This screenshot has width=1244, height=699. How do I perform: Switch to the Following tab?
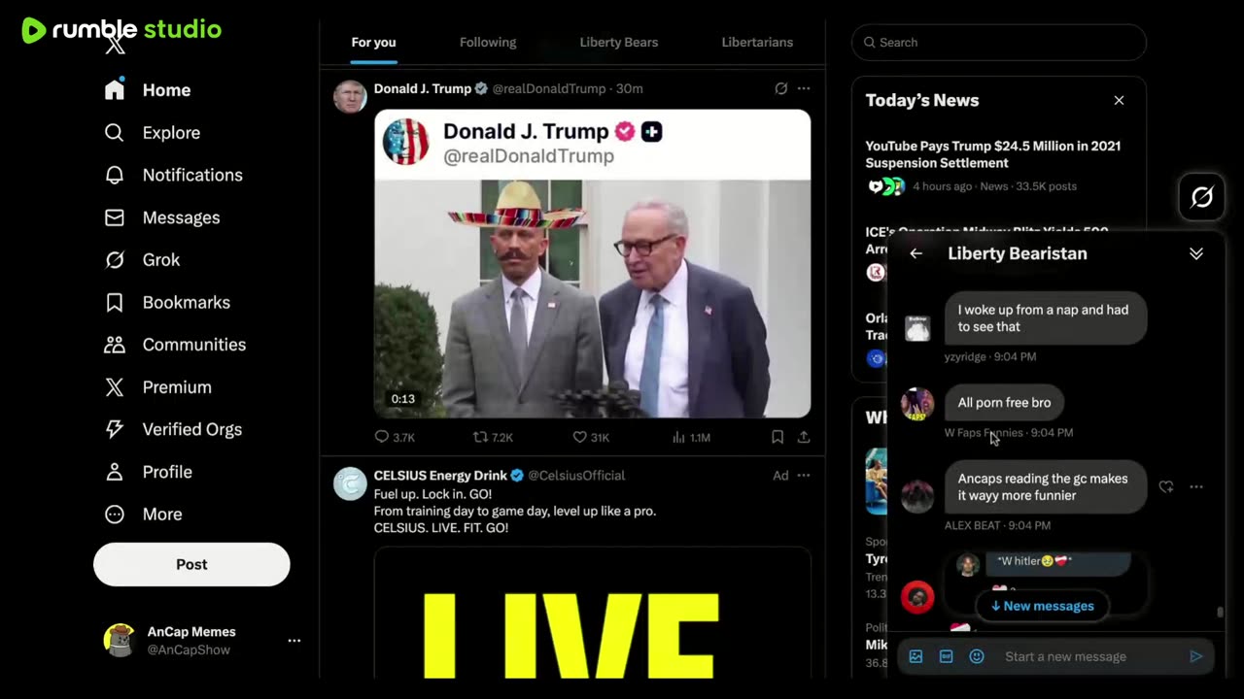click(x=488, y=43)
